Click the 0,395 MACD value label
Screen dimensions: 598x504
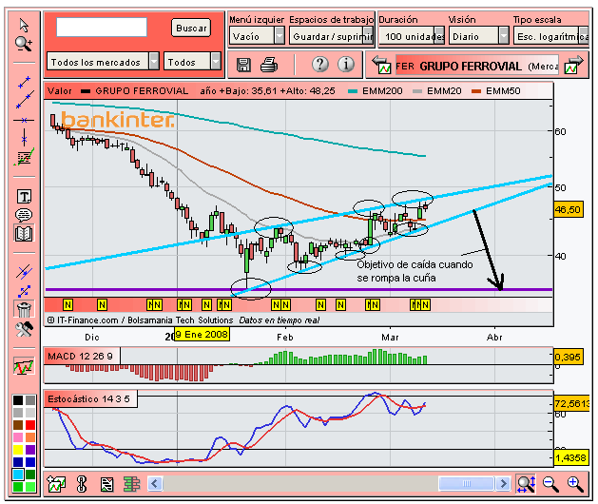(x=568, y=358)
